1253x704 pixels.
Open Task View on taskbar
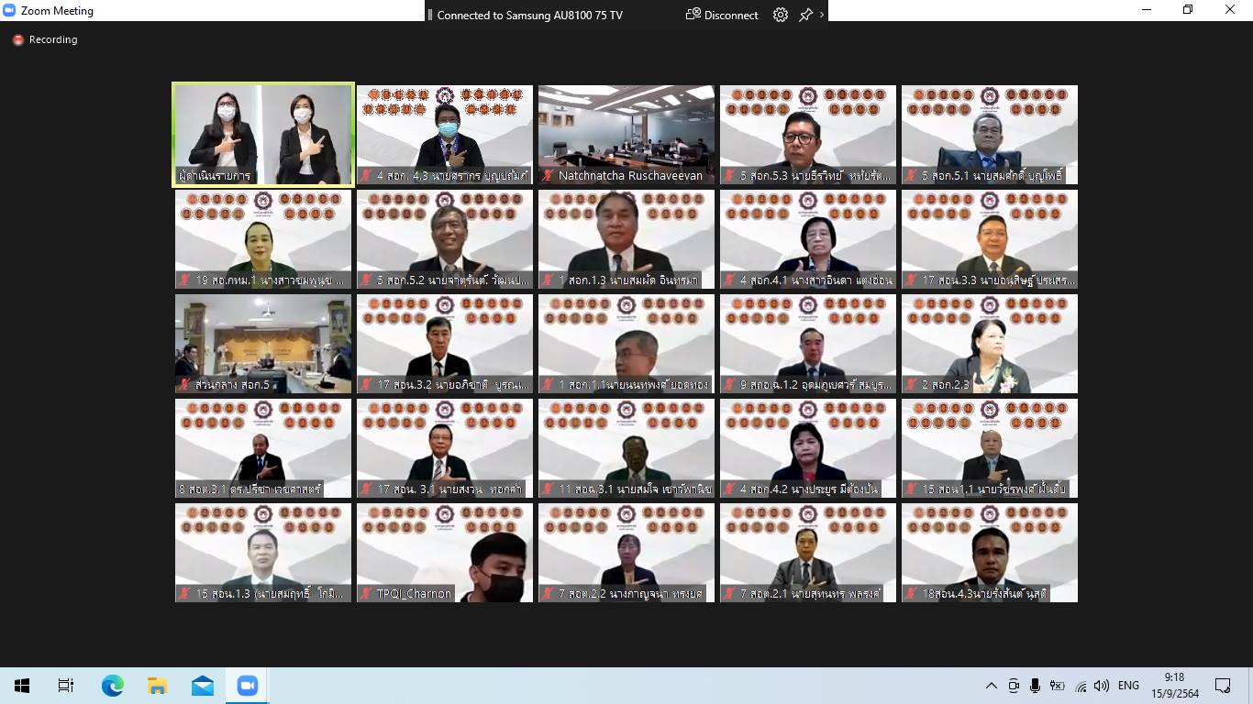pyautogui.click(x=65, y=686)
